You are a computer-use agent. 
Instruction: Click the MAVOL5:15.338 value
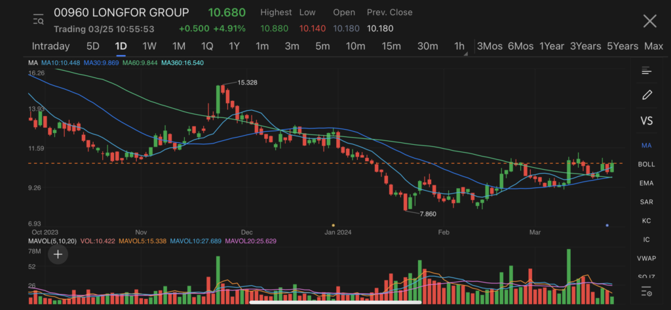(142, 241)
